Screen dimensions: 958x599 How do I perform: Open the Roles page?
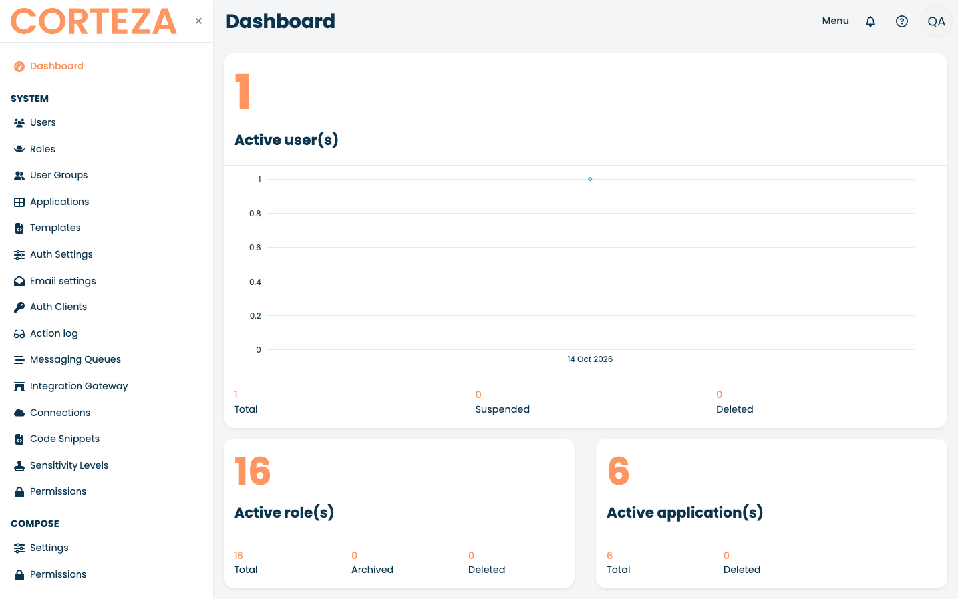[x=43, y=149]
